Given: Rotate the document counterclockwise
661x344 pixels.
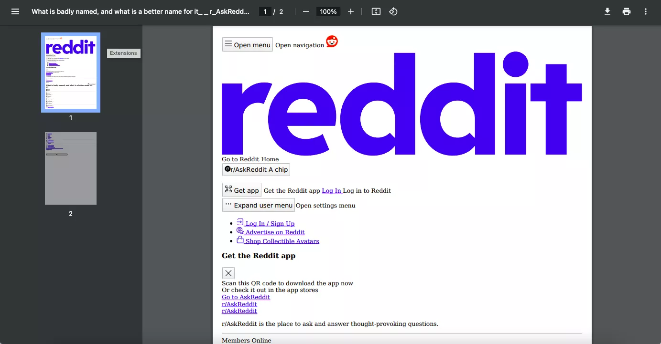Looking at the screenshot, I should pos(393,11).
